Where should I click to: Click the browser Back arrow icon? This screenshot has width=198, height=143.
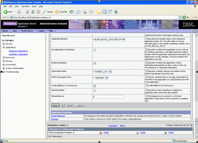coord(5,12)
